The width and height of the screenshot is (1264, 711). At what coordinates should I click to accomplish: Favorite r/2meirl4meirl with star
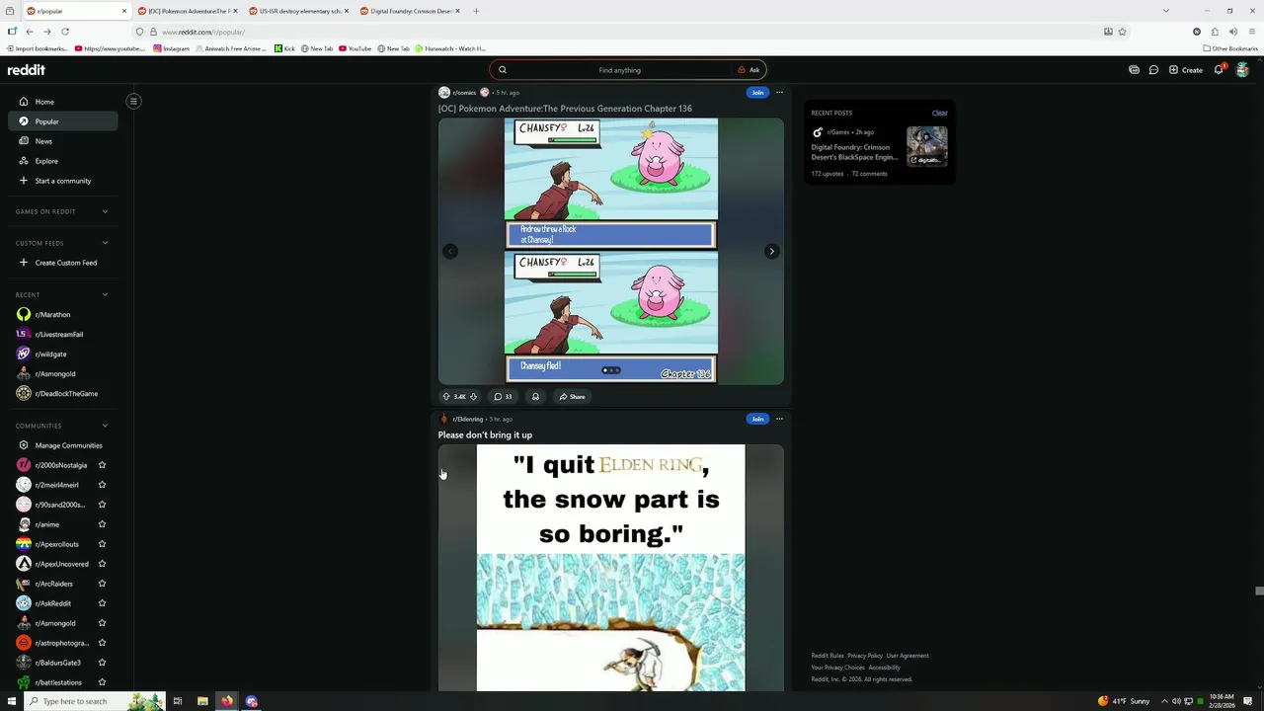[x=102, y=485]
